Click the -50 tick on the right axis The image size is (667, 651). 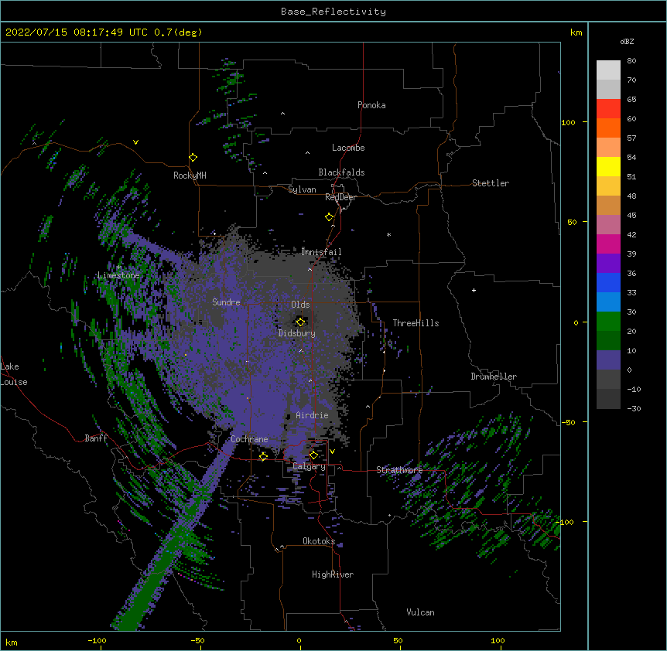[568, 422]
